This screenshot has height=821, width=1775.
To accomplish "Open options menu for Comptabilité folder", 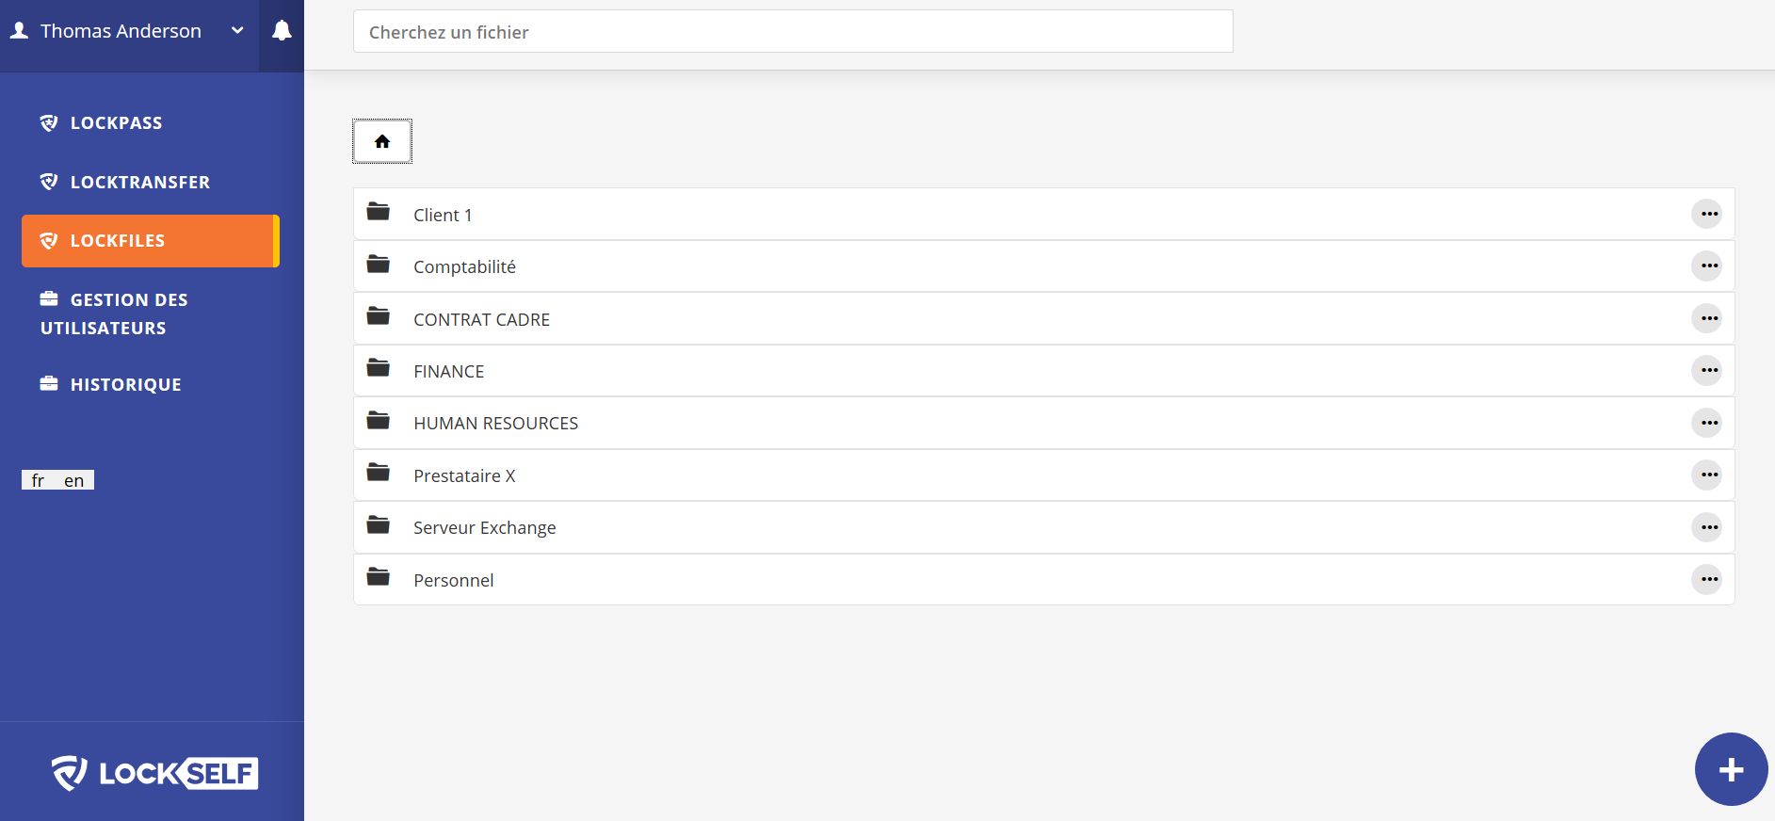I will (x=1707, y=266).
